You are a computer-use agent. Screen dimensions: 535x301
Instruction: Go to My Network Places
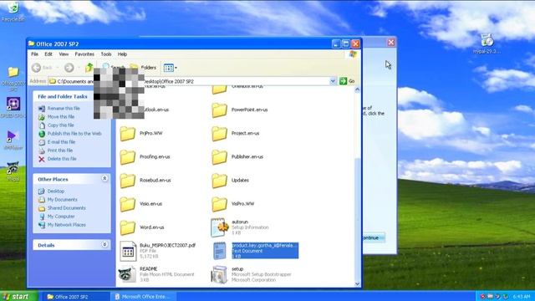pyautogui.click(x=62, y=225)
